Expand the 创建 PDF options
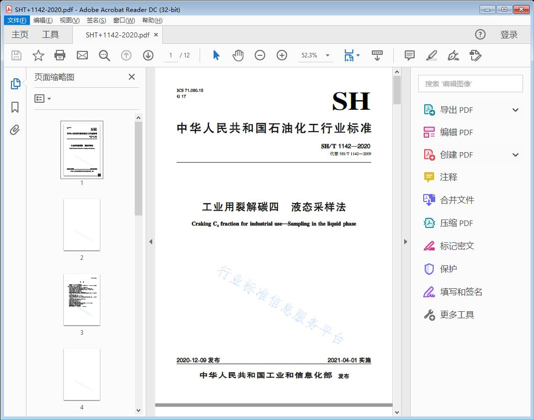Screen dimensions: 534x420 point(515,155)
